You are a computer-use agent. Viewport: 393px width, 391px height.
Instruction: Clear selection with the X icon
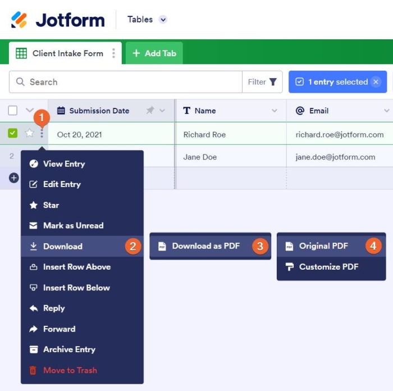click(376, 82)
